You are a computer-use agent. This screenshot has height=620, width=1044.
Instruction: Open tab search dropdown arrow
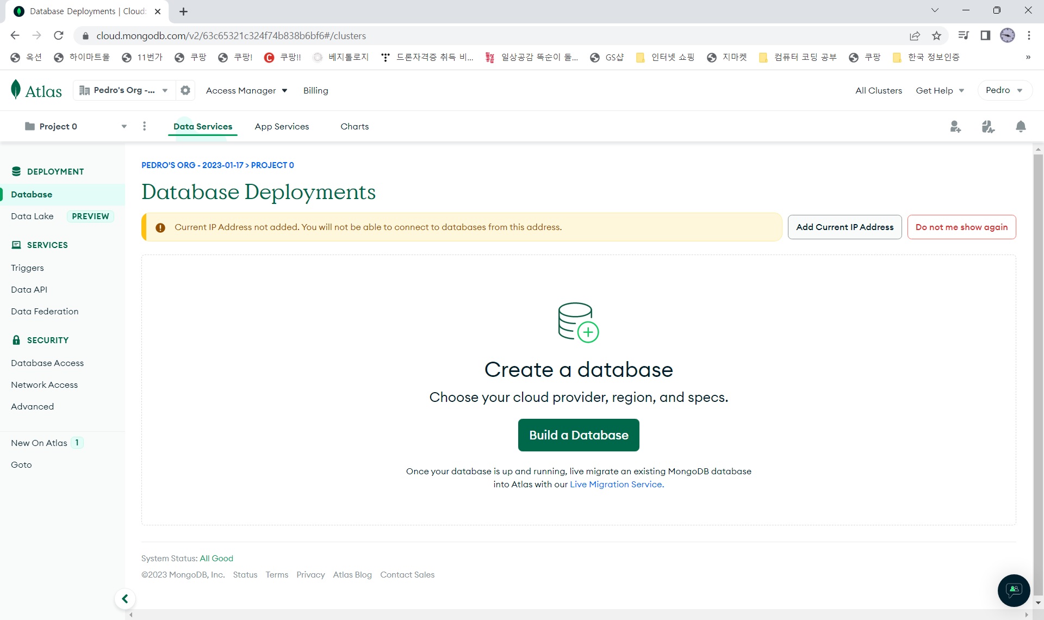pyautogui.click(x=935, y=10)
